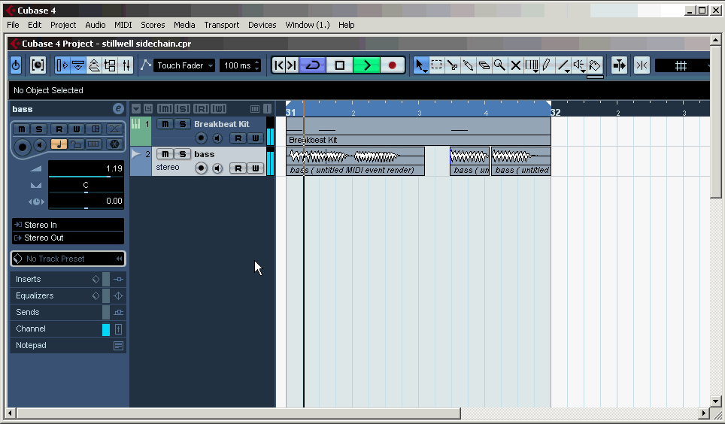
Task: Select the Color paint tool
Action: click(595, 65)
